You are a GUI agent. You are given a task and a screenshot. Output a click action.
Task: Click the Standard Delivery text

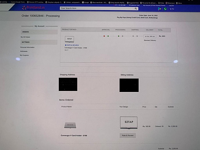coord(150,40)
